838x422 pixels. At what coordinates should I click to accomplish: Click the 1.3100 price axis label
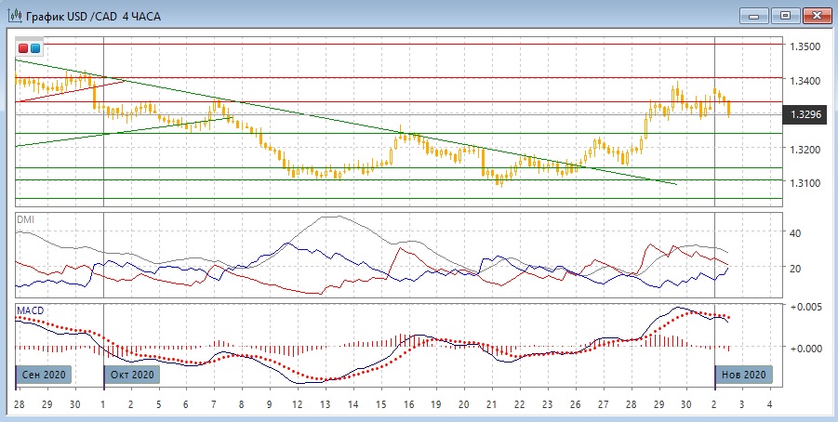804,183
